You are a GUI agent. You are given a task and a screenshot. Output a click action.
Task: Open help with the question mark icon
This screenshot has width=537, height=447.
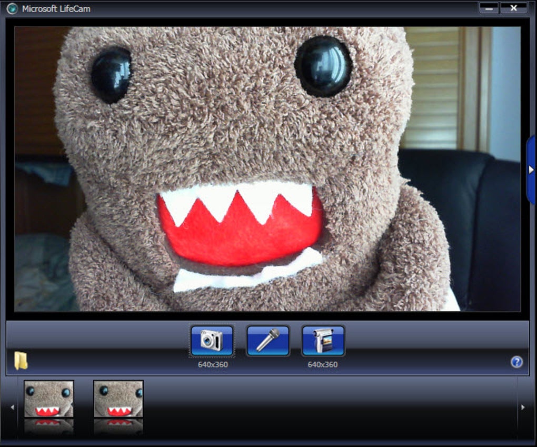517,362
